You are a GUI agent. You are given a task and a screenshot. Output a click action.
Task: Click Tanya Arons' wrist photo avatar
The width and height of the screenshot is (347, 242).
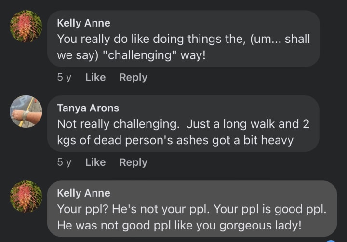click(26, 111)
